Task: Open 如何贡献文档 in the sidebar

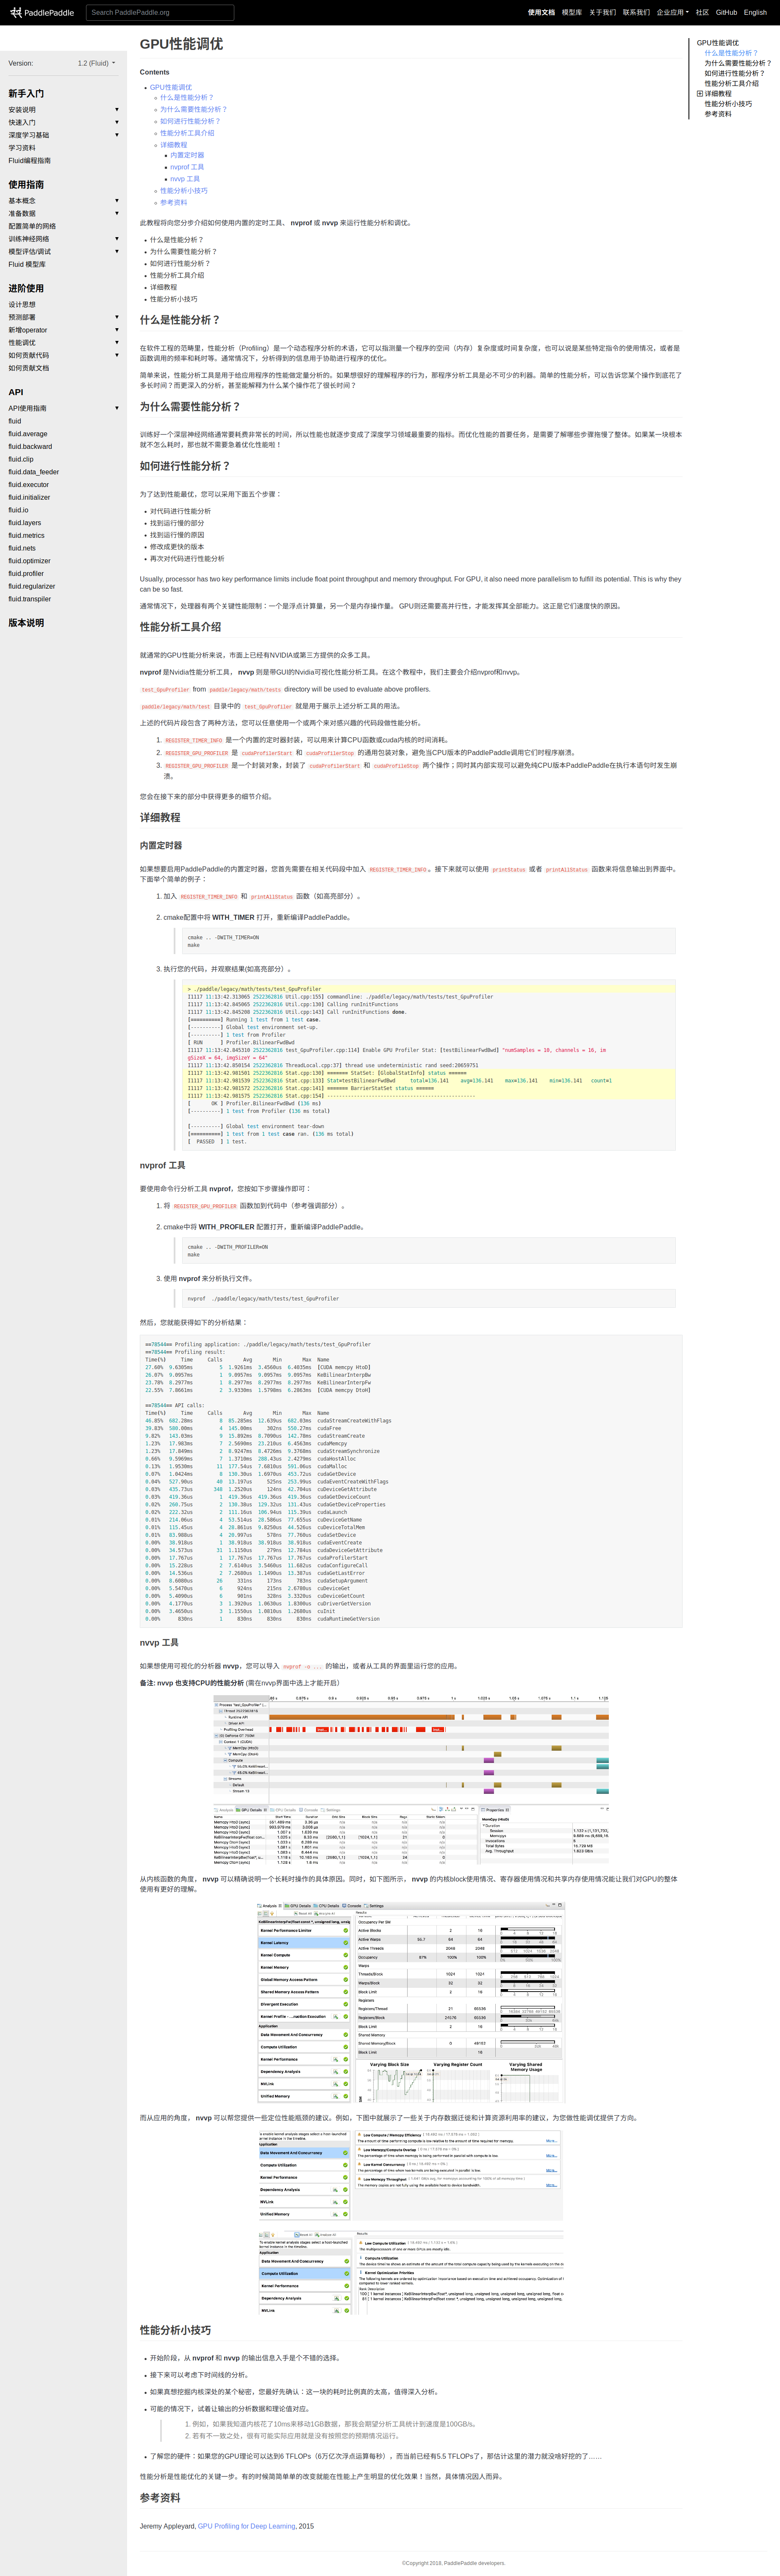Action: [28, 368]
